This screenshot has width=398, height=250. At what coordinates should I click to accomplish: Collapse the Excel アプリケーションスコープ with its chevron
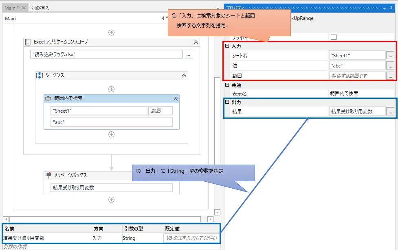(196, 41)
